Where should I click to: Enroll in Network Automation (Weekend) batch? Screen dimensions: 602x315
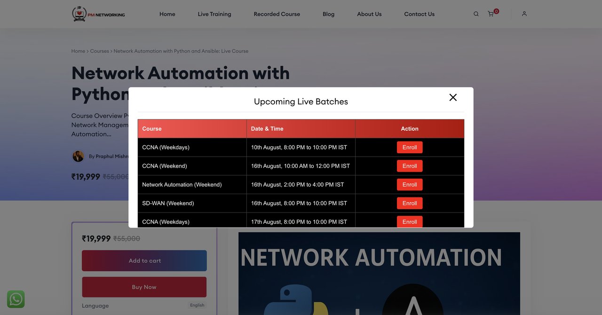(x=410, y=185)
